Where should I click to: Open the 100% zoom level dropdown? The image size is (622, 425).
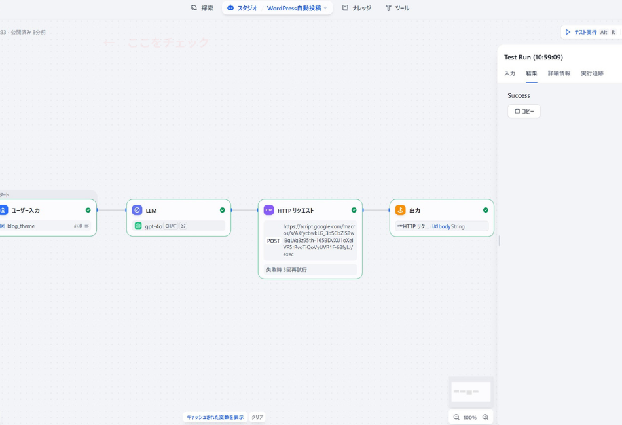pyautogui.click(x=470, y=416)
